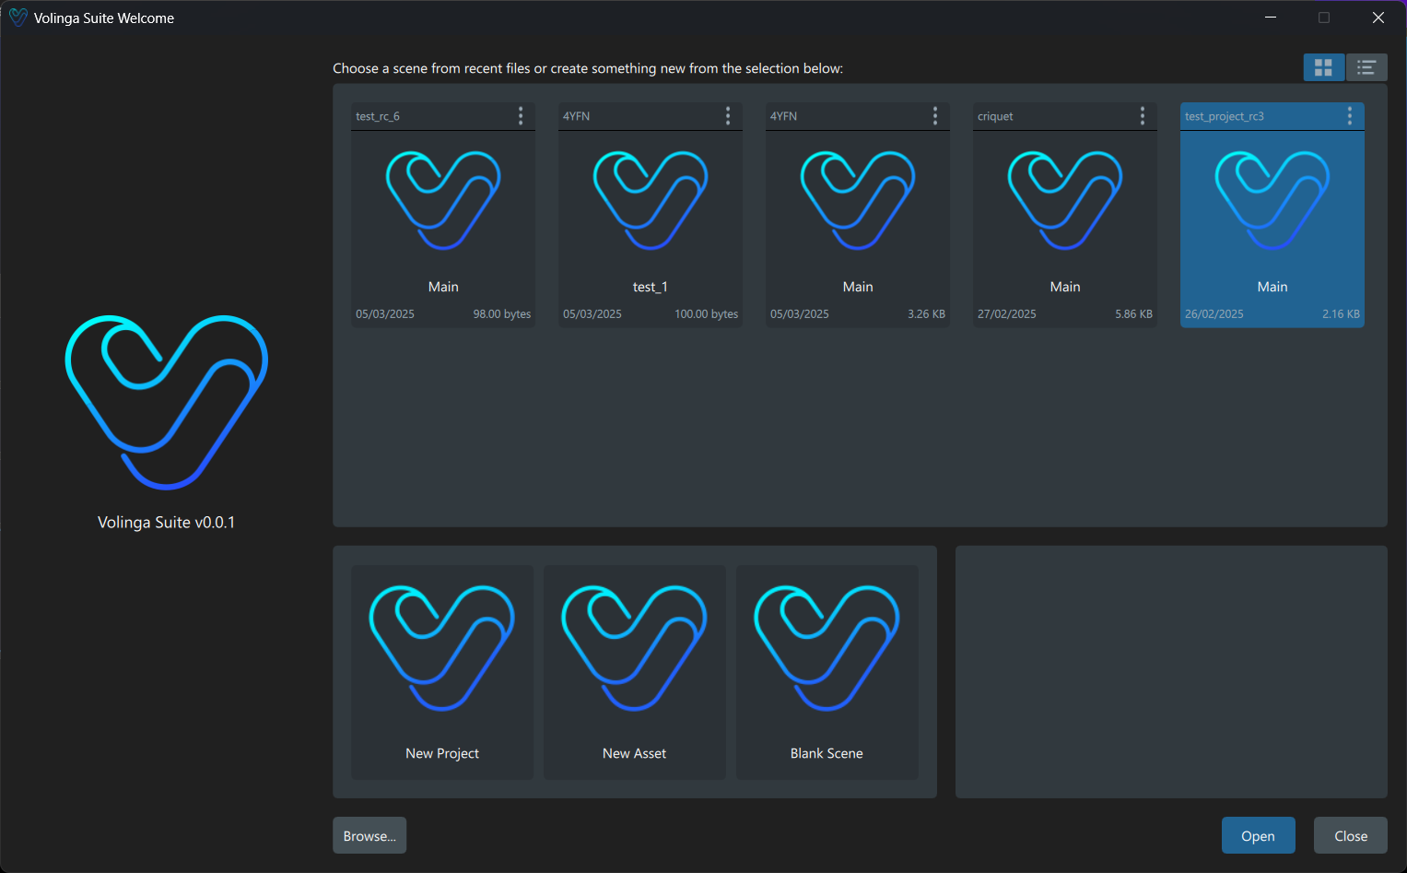Screen dimensions: 1407x873
Task: Select test_project_rc3 Main scene thumbnail
Action: [x=1272, y=201]
